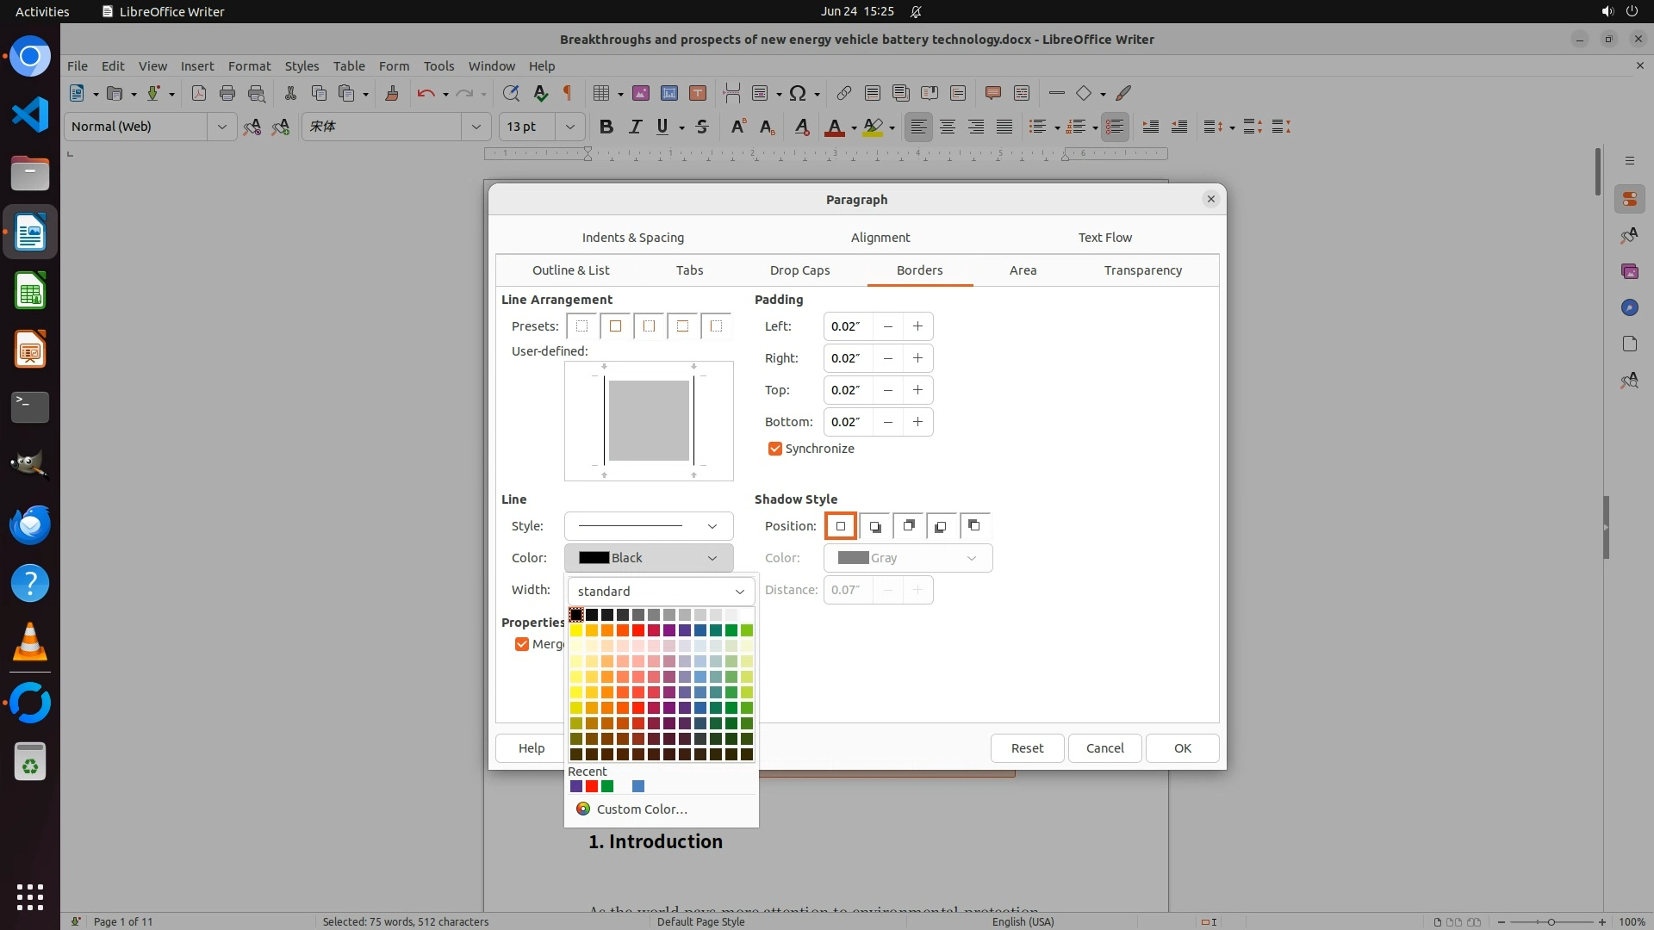Switch to the Area tab
Viewport: 1654px width, 930px height.
pyautogui.click(x=1023, y=270)
